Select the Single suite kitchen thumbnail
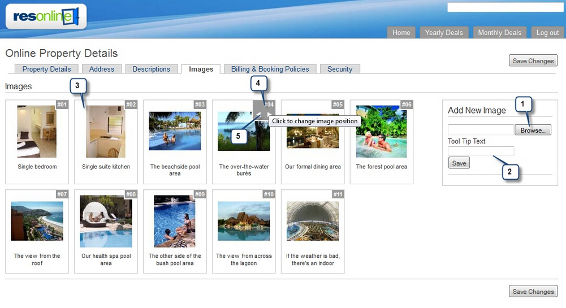 point(106,131)
